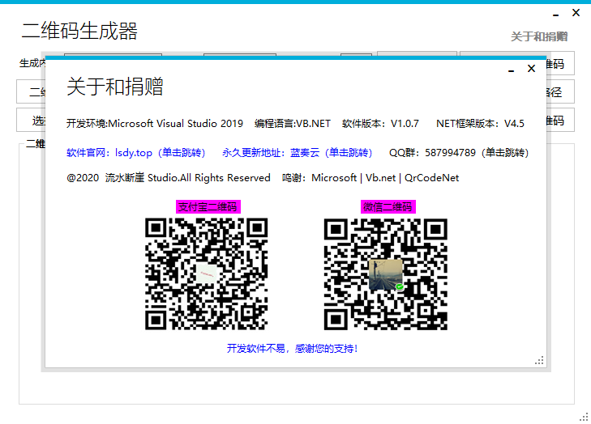This screenshot has width=591, height=424.
Task: Click the dialog's bottom-right resize grip
Action: pyautogui.click(x=540, y=361)
